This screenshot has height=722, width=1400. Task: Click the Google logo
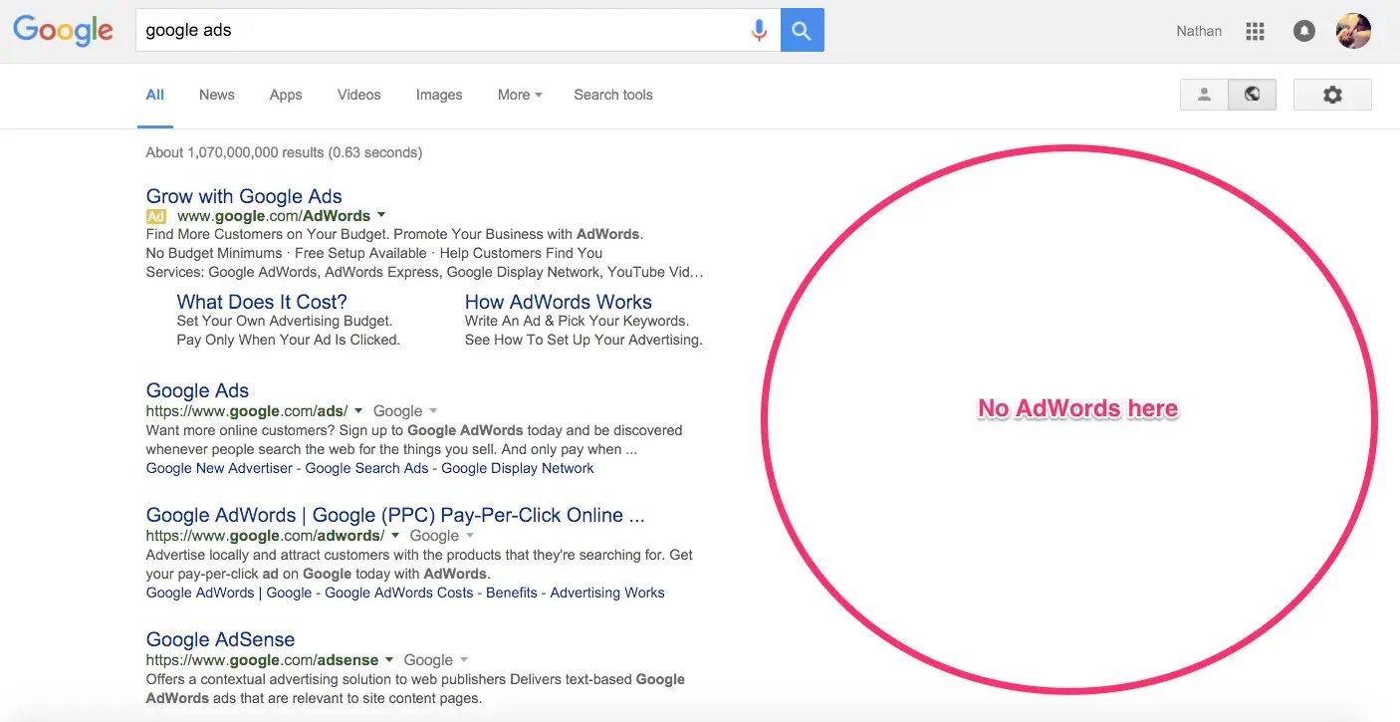[x=63, y=31]
